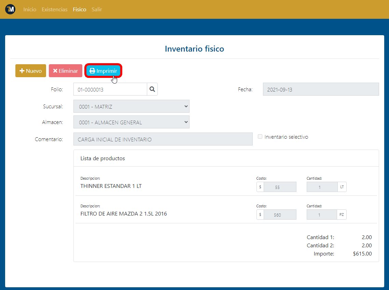Image resolution: width=389 pixels, height=290 pixels.
Task: Select the Fisico menu item
Action: [x=79, y=10]
